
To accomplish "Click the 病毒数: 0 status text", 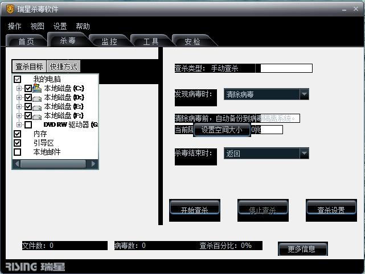I will tap(130, 246).
